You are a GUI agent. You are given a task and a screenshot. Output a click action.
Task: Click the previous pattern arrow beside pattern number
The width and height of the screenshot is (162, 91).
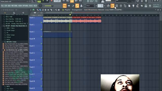point(96,6)
